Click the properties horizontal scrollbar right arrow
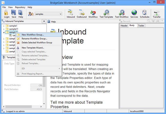 41,107
